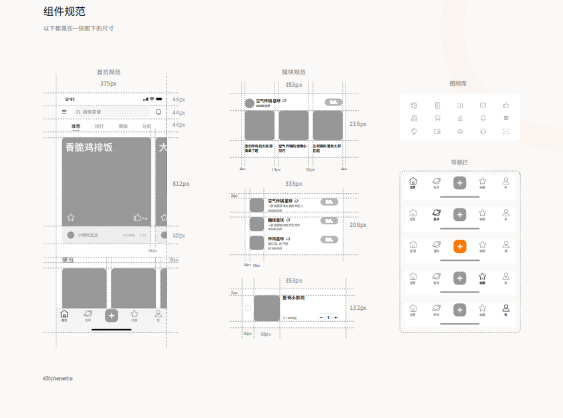This screenshot has height=418, width=563.
Task: Open the 里脊小酥肉 product thumbnail
Action: point(267,309)
